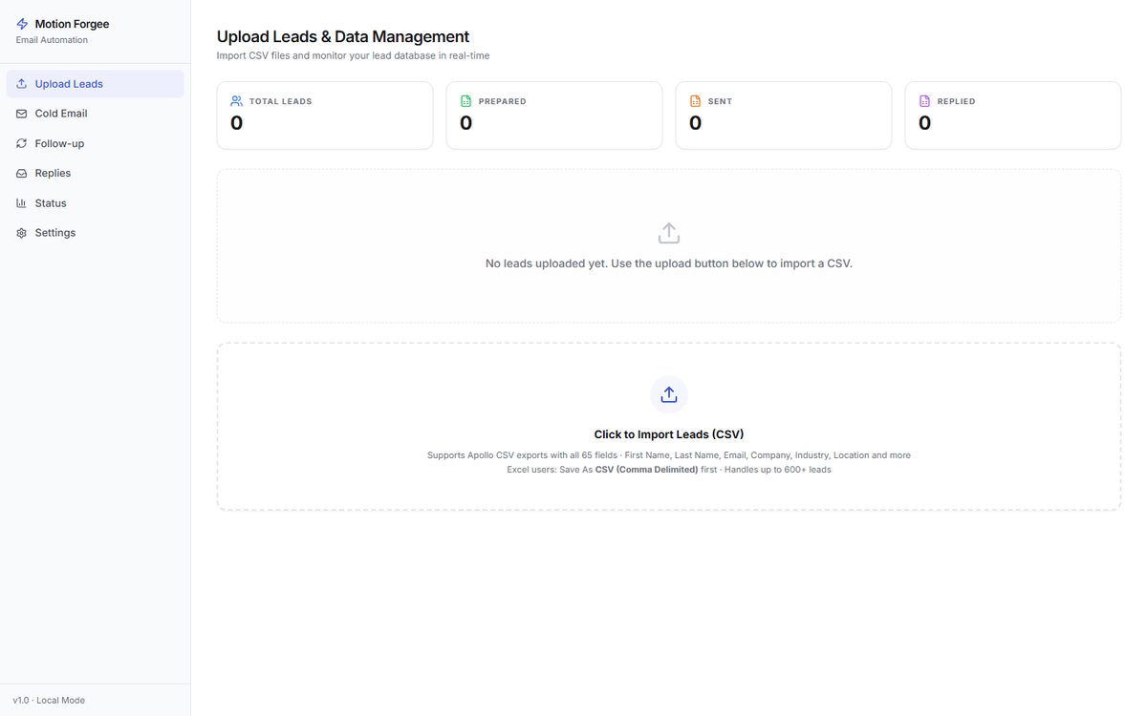Select the Total Leads card count 0
Viewport: 1147px width, 716px height.
(x=237, y=123)
